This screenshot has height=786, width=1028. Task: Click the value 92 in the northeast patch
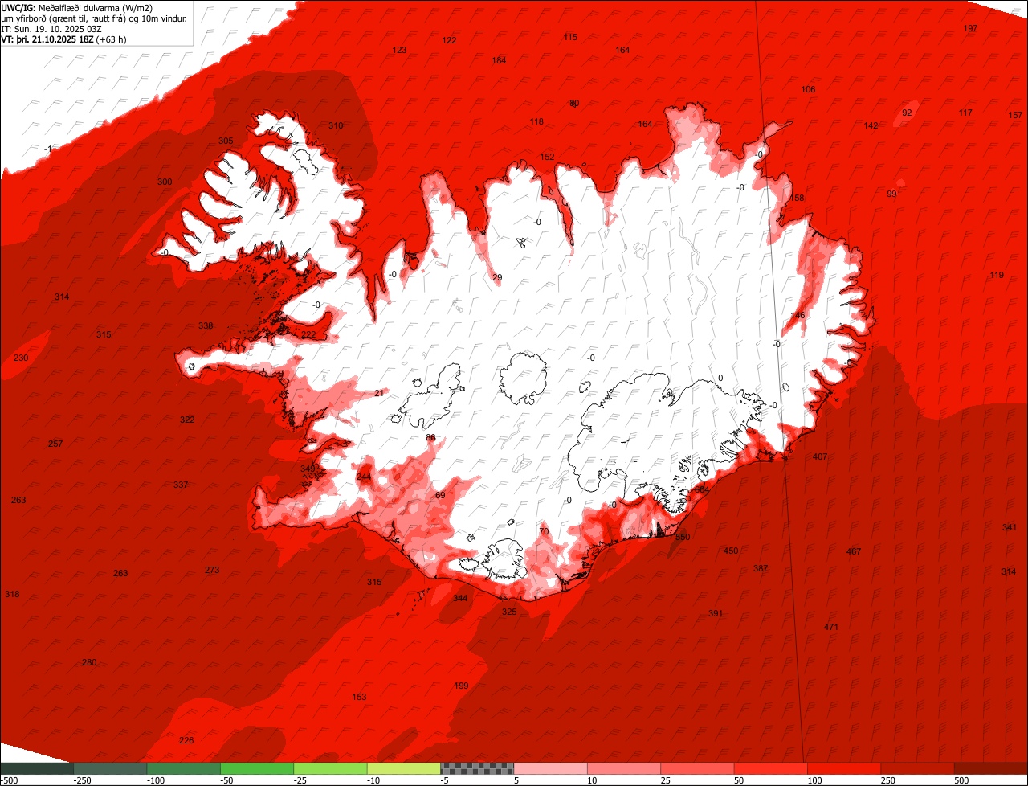[x=907, y=113]
